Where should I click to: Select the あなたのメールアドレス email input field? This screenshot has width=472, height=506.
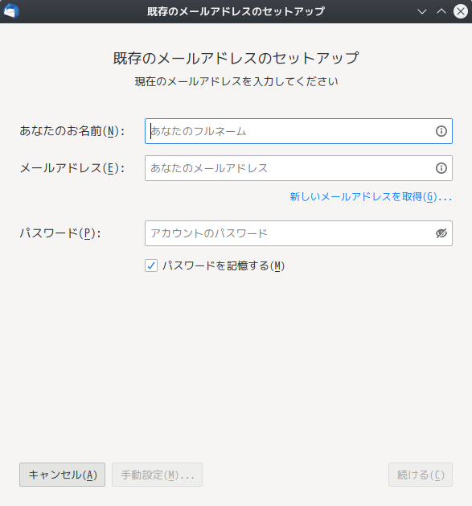pyautogui.click(x=298, y=168)
